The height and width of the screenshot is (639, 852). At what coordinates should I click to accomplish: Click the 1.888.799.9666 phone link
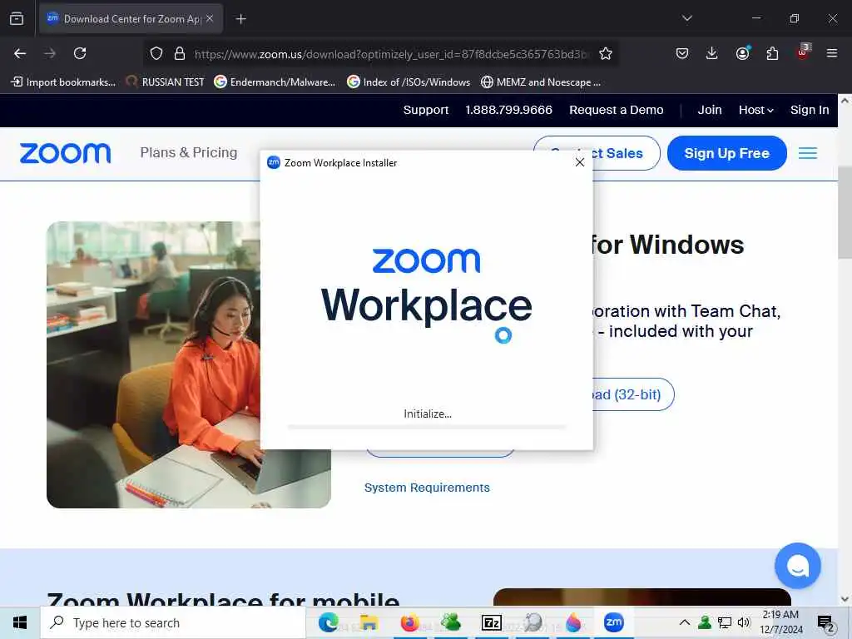click(508, 110)
